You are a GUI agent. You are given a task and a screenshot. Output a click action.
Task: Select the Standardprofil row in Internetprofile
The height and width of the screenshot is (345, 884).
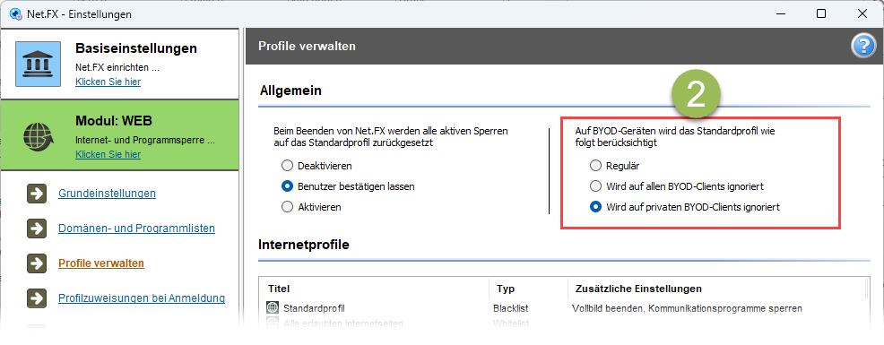[x=563, y=308]
